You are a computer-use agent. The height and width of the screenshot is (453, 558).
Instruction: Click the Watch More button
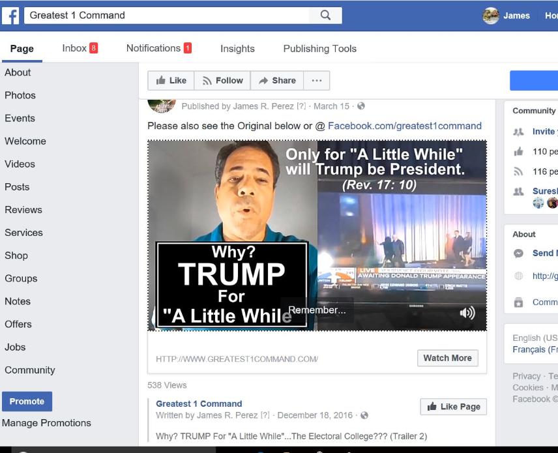(x=448, y=358)
